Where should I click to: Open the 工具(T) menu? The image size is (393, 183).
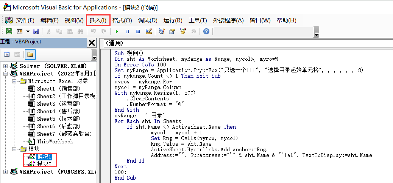tap(198, 20)
